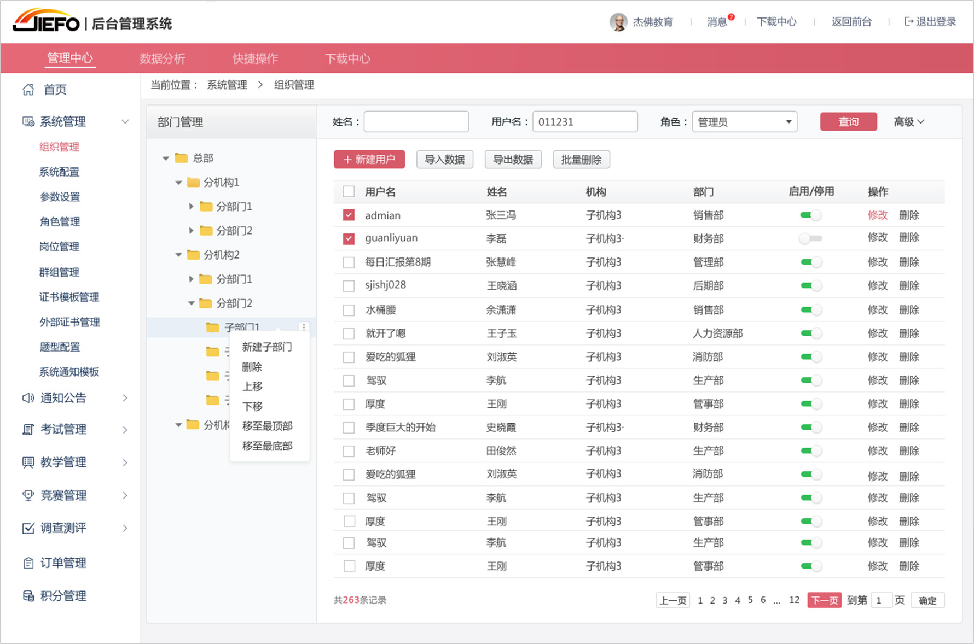Select 新建子部门 from the context menu

pos(266,347)
